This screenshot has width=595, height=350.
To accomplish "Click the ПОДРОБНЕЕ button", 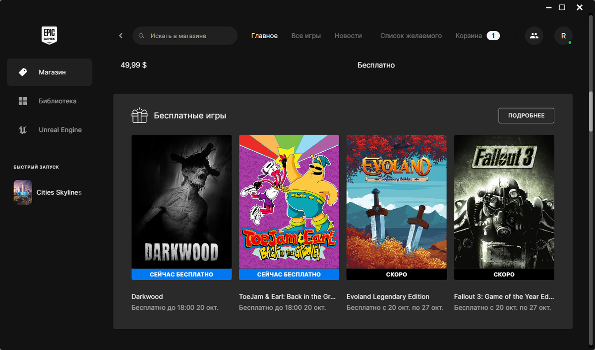I will pos(526,116).
